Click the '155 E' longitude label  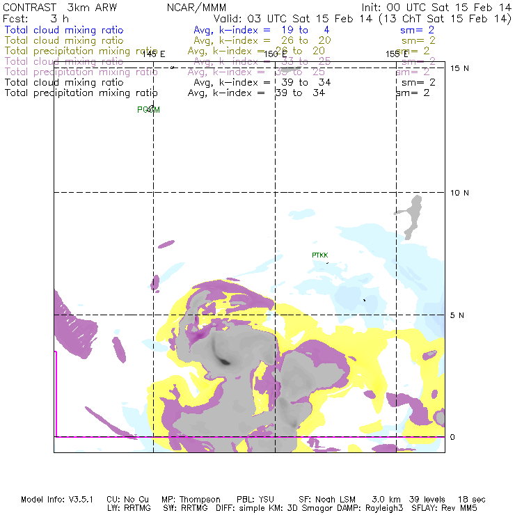(x=397, y=54)
